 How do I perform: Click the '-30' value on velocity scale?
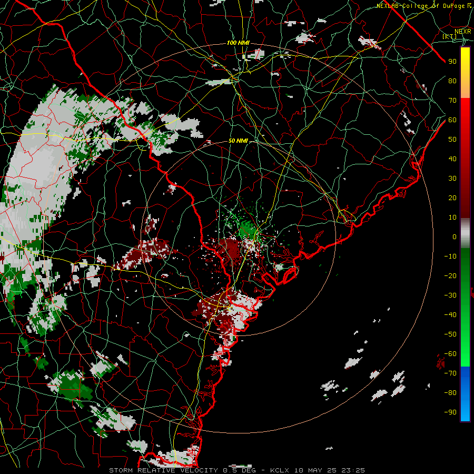(450, 295)
